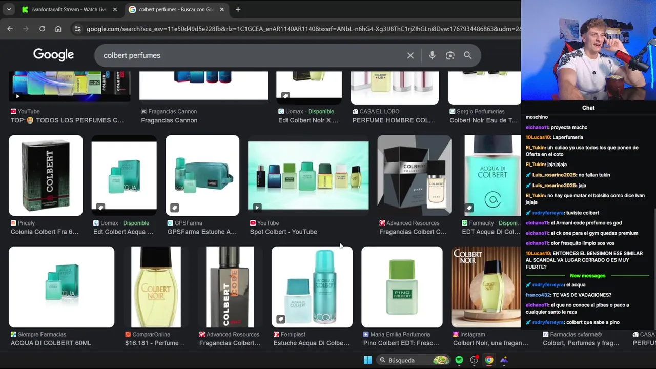
Task: Open site information icon in address bar
Action: (x=77, y=29)
